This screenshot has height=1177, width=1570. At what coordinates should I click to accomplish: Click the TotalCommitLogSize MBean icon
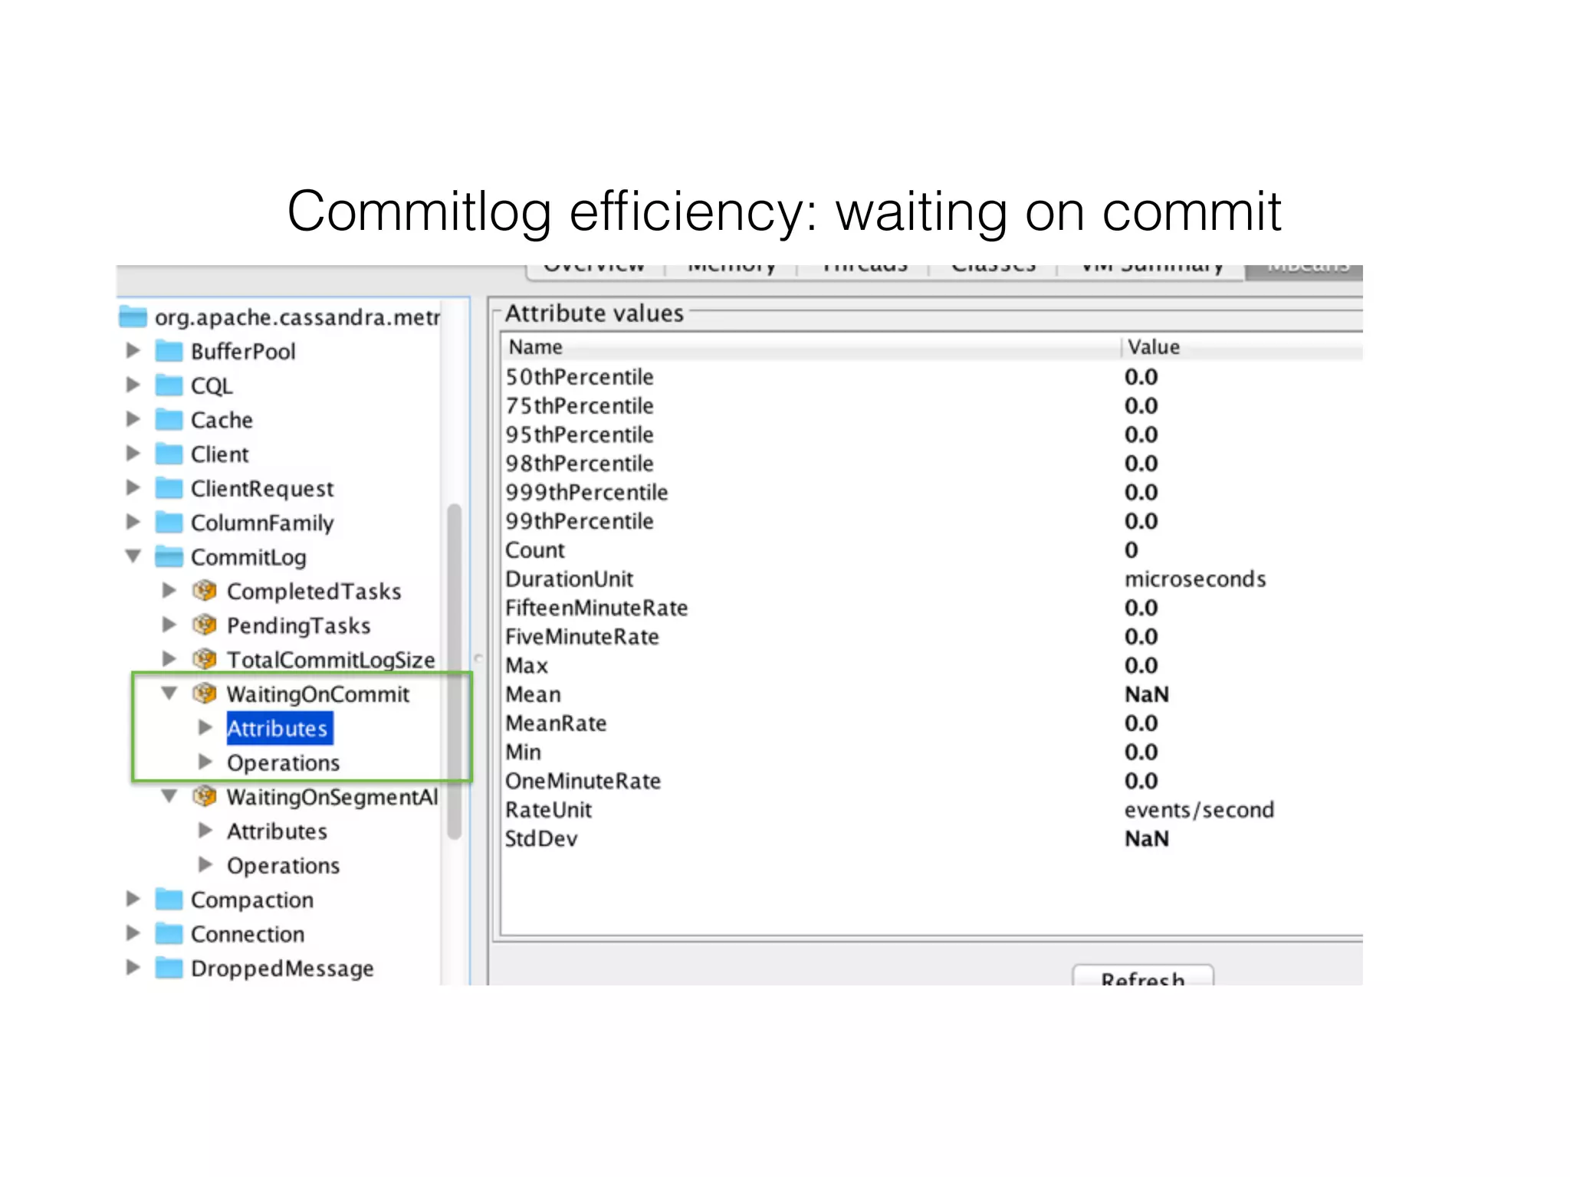pyautogui.click(x=205, y=659)
